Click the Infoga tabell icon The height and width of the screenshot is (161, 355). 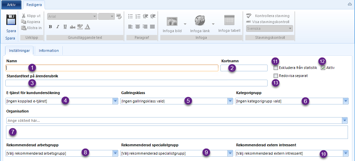click(229, 20)
